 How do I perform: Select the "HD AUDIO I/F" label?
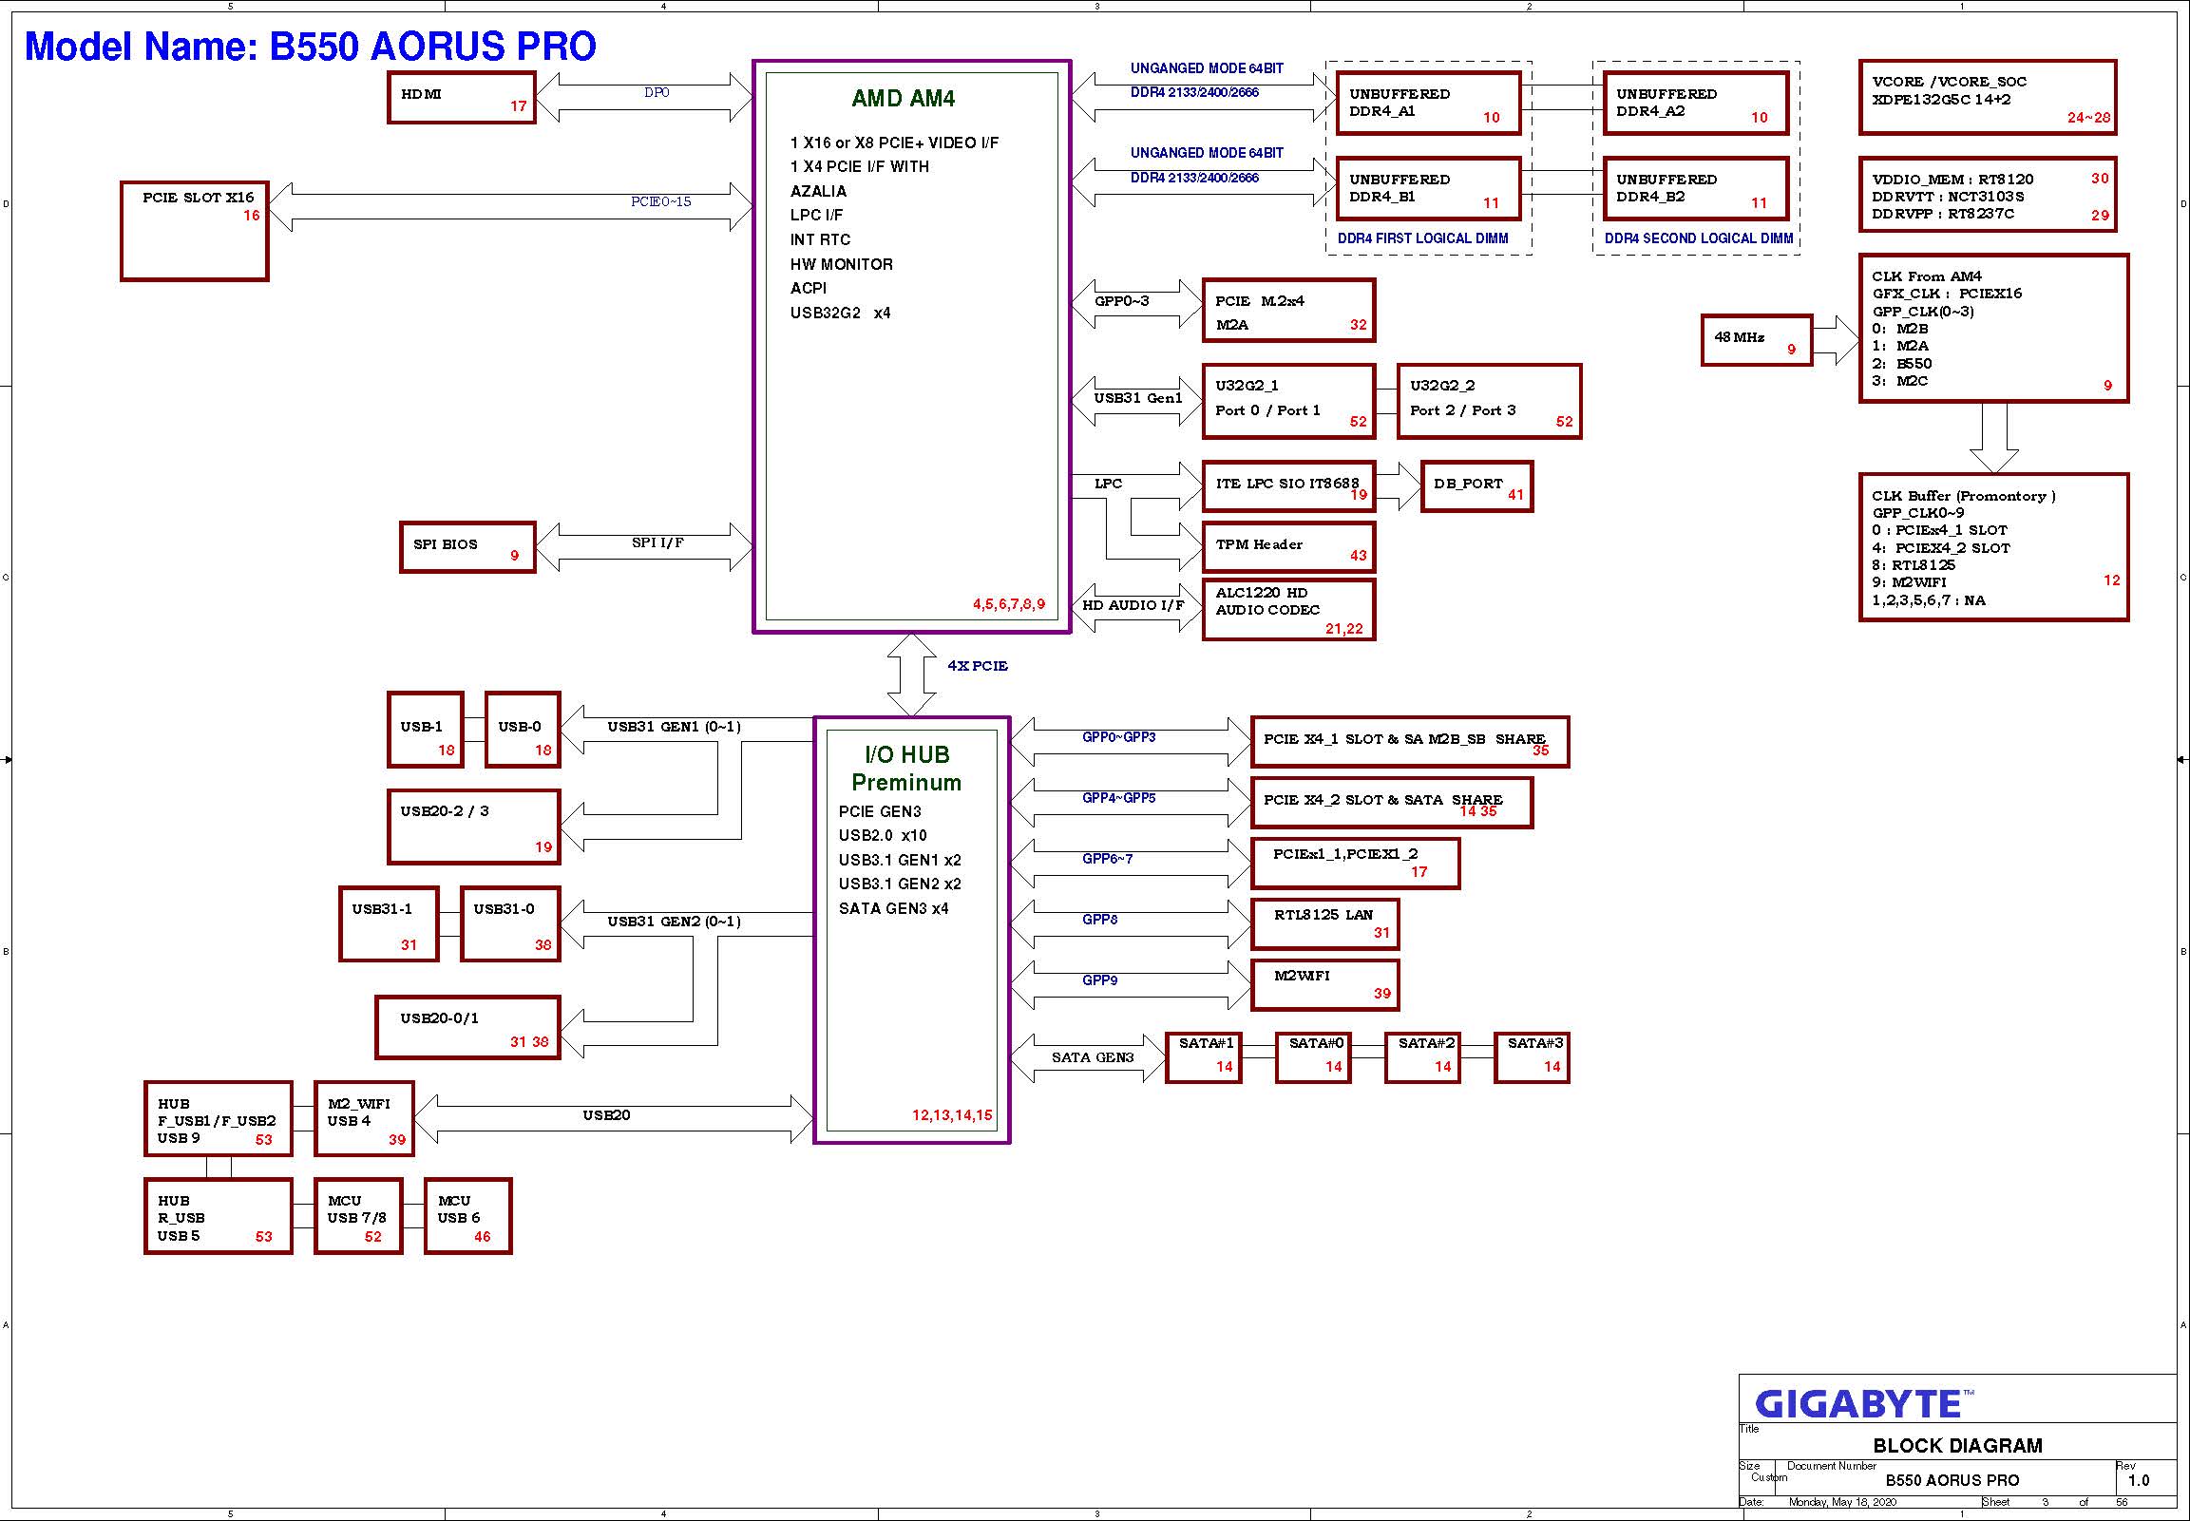pyautogui.click(x=1133, y=605)
